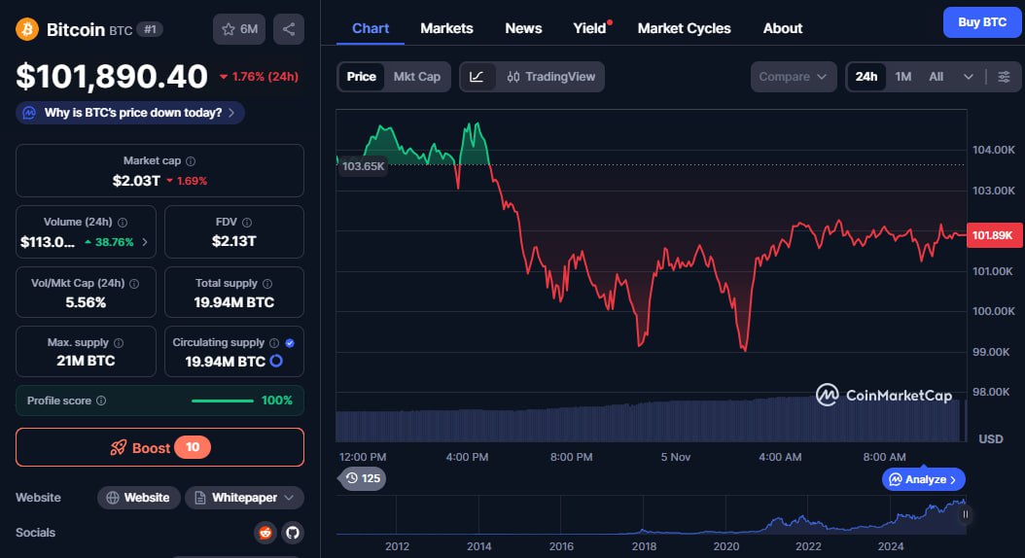Switch chart to Mkt Cap view

coord(416,77)
